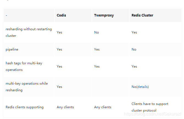Select Codis 'Any clients' cell
The width and height of the screenshot is (184, 119).
tap(65, 107)
